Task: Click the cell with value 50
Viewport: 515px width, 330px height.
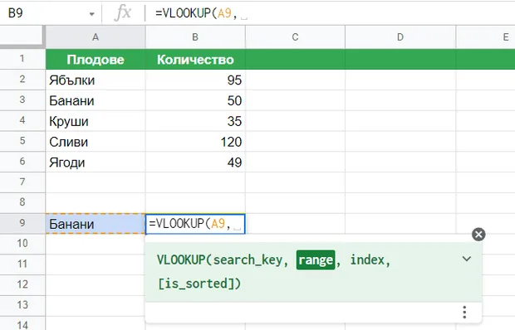Action: coord(195,100)
